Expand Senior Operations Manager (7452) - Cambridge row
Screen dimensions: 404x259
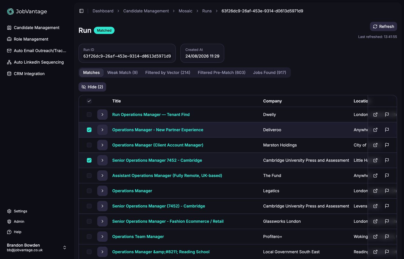[x=102, y=206]
